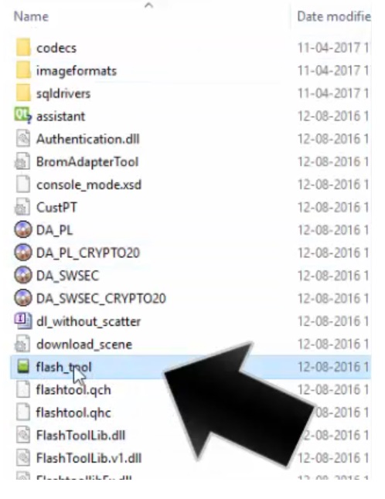Select the FlashToolLib.dll file icon
Screen dimensions: 385x499
click(x=23, y=435)
